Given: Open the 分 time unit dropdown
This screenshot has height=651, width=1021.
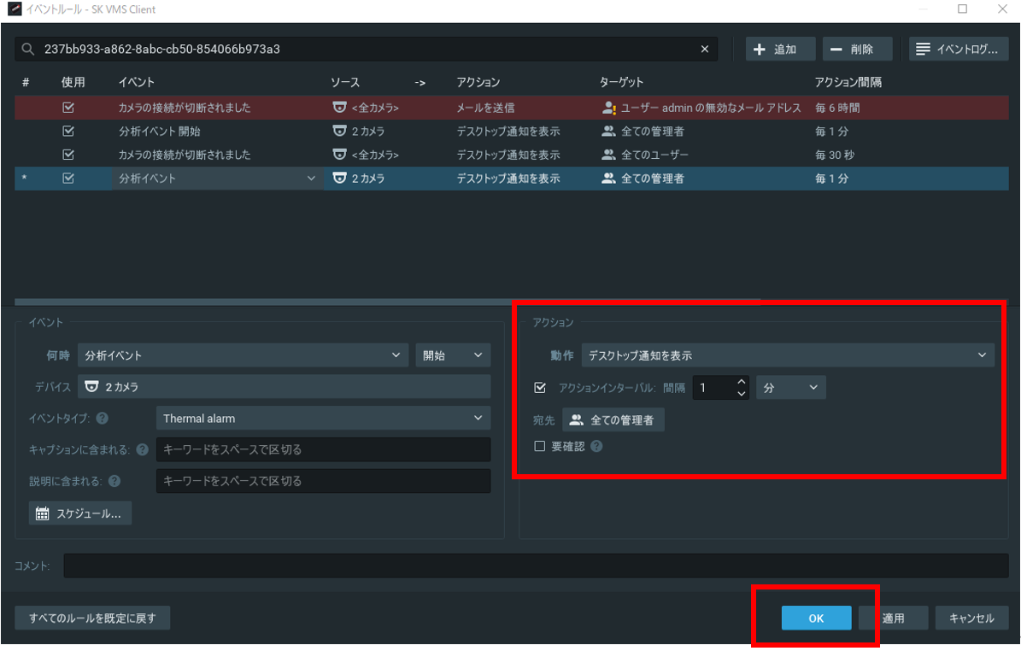Looking at the screenshot, I should pos(790,387).
